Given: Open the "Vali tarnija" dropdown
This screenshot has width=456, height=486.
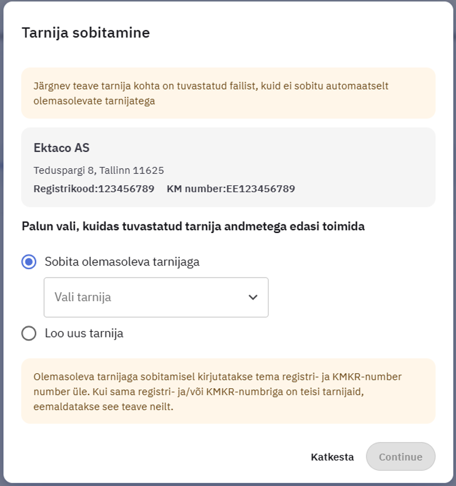Looking at the screenshot, I should (x=155, y=297).
